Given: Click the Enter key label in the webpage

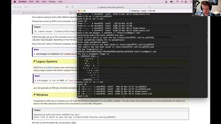Looking at the screenshot, I should (74, 123).
